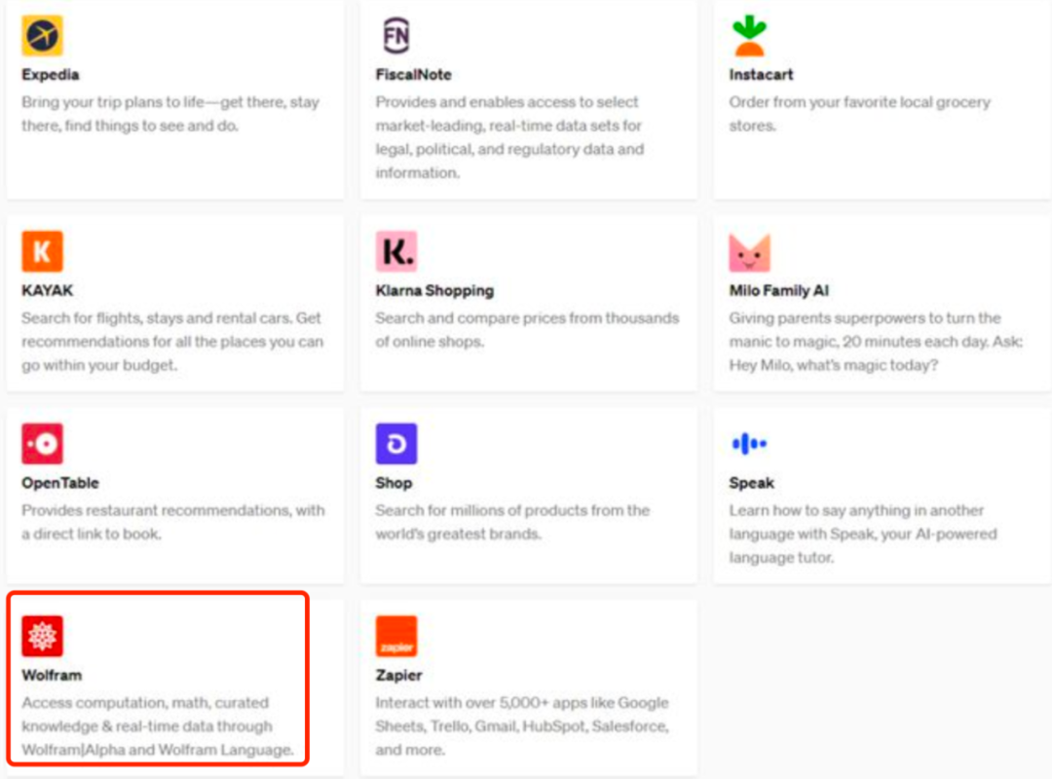Image resolution: width=1052 pixels, height=779 pixels.
Task: Click the orange Zapier icon
Action: coord(395,636)
